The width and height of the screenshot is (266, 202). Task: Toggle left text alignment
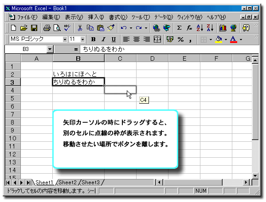(126, 39)
